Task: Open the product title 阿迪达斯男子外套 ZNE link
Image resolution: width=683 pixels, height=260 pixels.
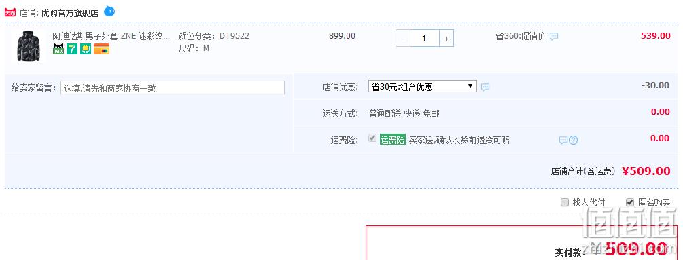Action: click(x=111, y=36)
